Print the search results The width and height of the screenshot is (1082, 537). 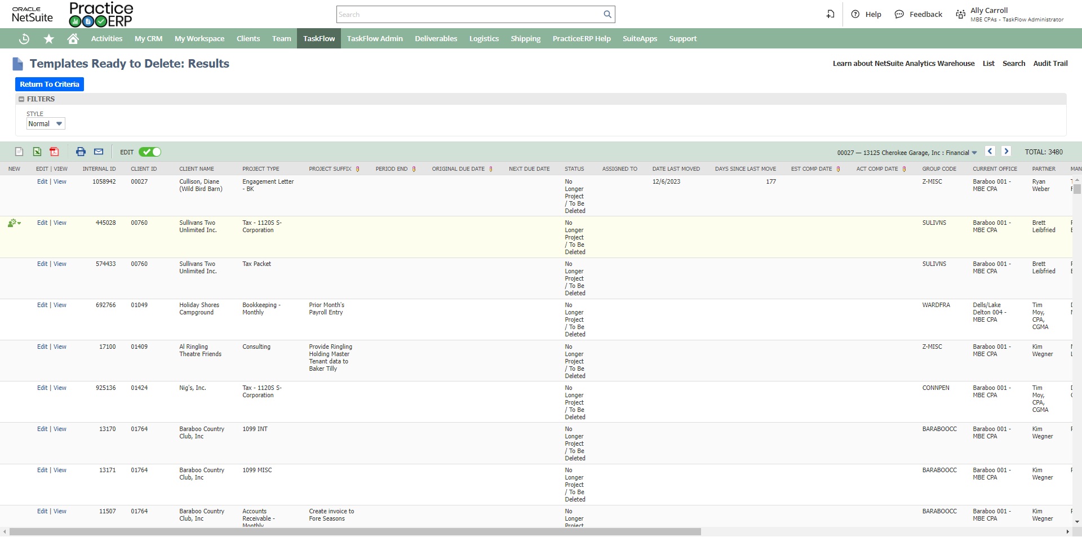click(81, 152)
